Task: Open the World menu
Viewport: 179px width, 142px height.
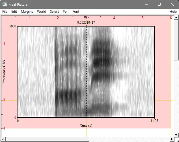Action: pyautogui.click(x=41, y=12)
